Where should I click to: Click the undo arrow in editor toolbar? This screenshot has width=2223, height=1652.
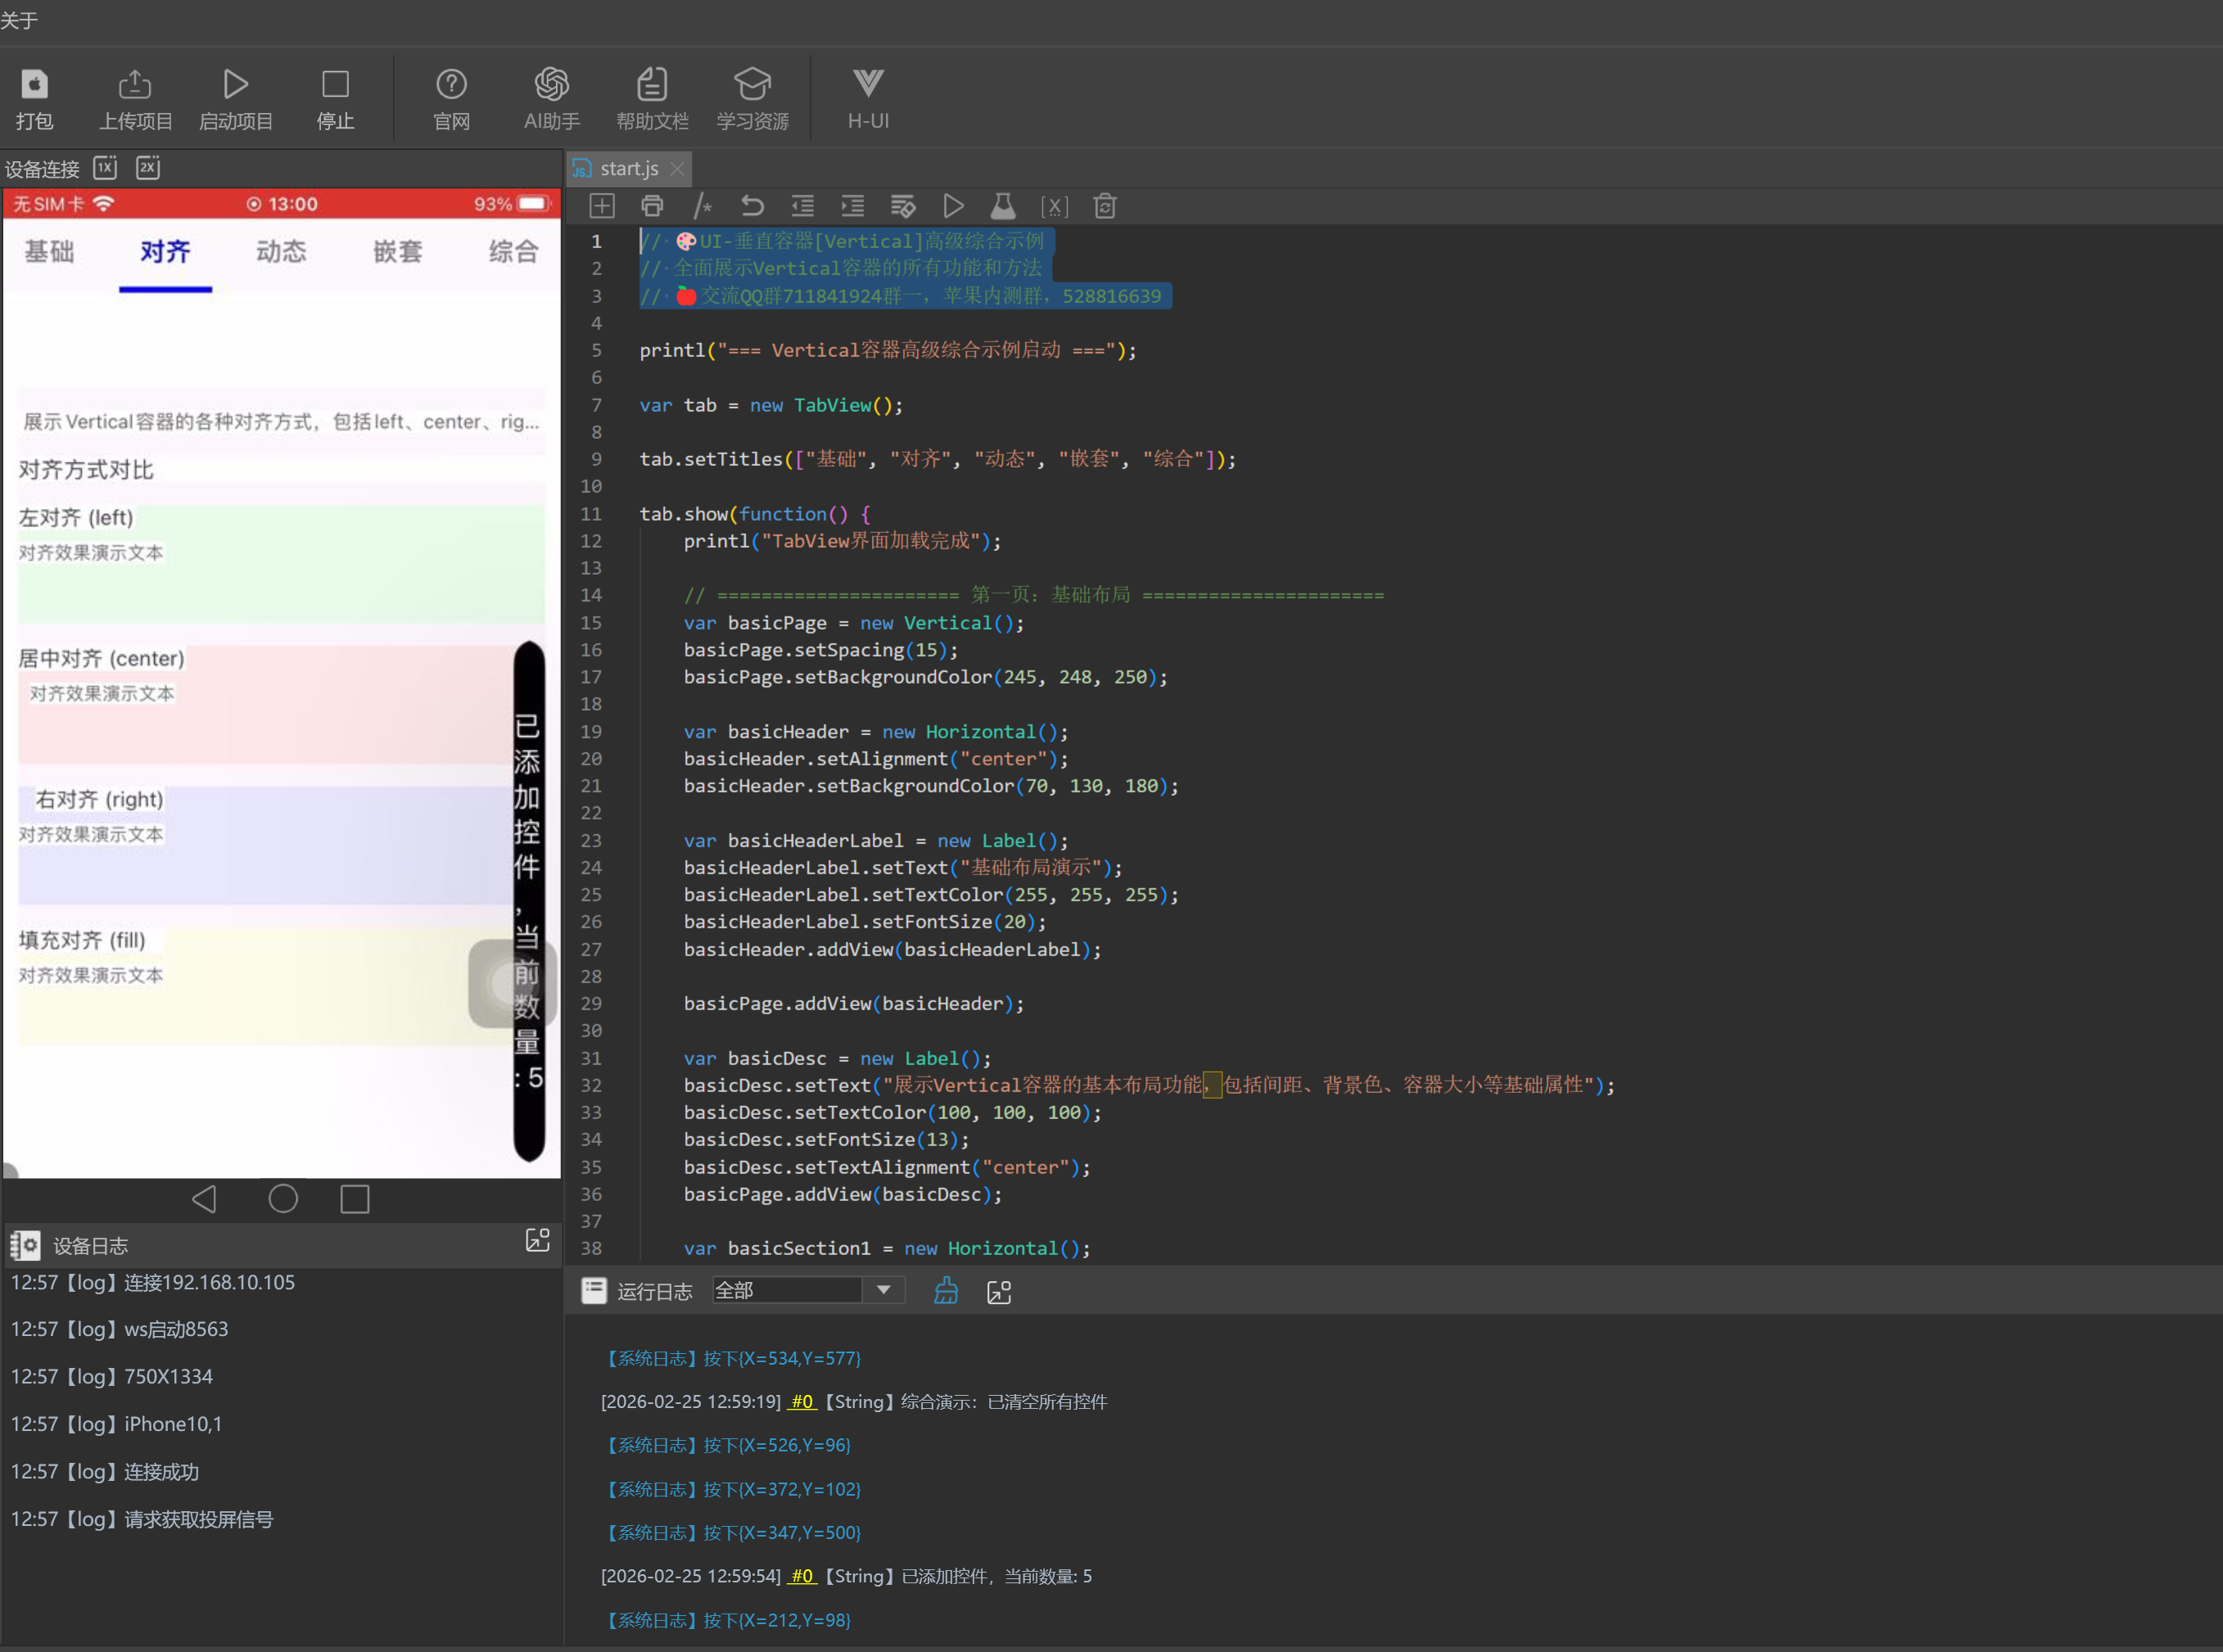(752, 206)
